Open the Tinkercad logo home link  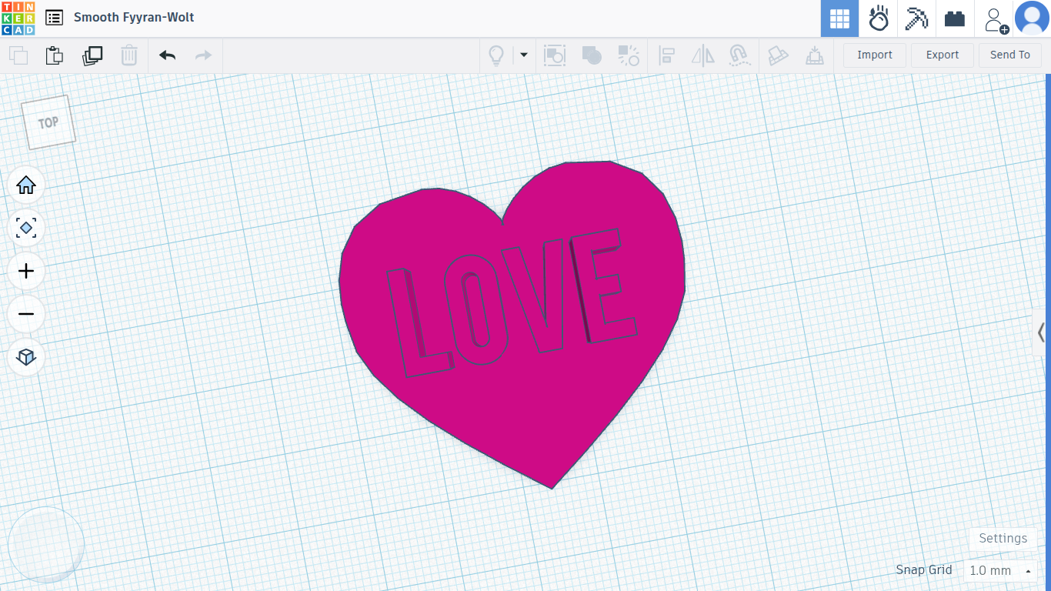tap(18, 18)
